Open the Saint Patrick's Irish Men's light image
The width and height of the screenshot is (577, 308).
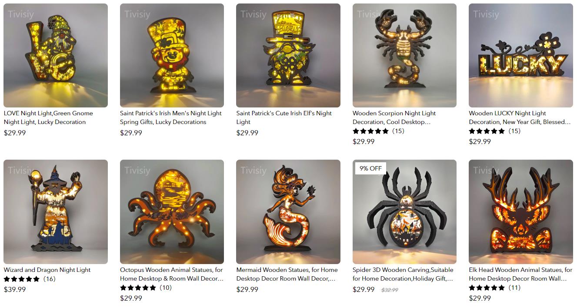[x=172, y=55]
